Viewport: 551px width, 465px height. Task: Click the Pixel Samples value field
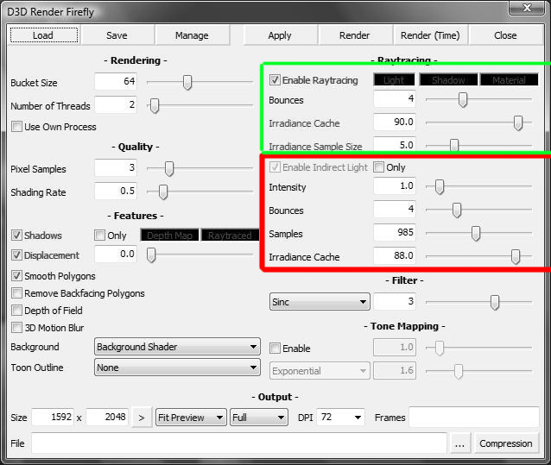point(116,167)
